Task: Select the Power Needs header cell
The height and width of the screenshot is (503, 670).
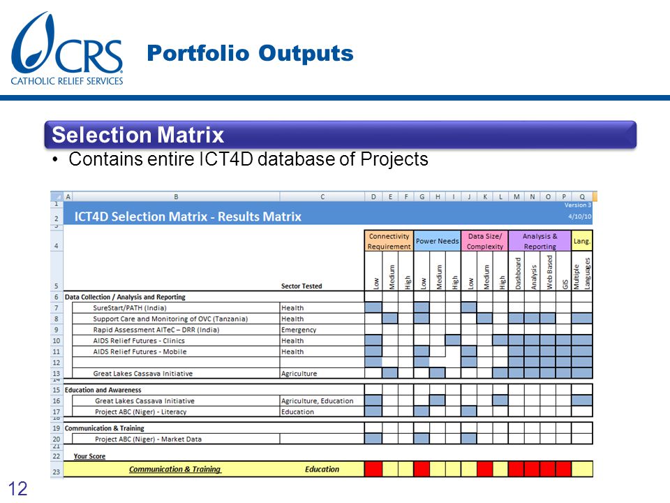Action: pos(437,241)
